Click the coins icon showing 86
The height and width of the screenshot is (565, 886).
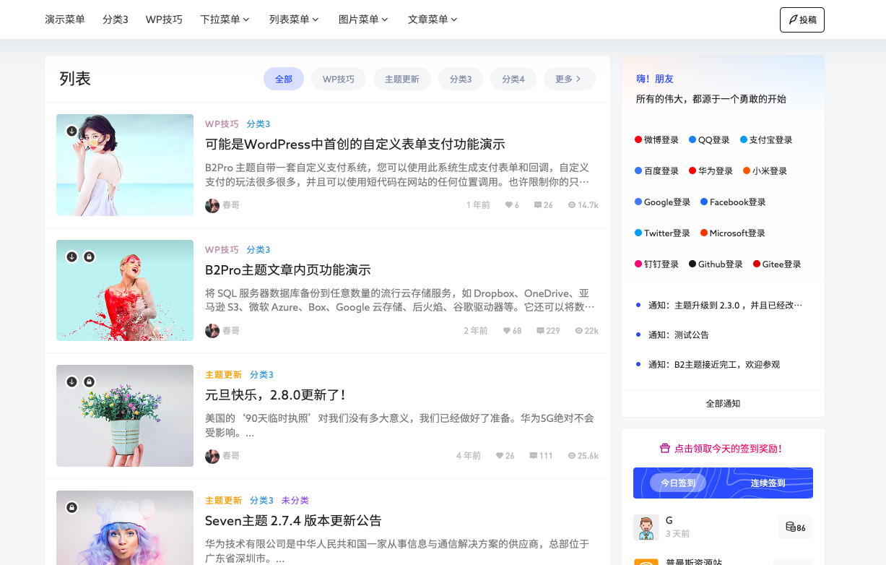click(x=791, y=527)
